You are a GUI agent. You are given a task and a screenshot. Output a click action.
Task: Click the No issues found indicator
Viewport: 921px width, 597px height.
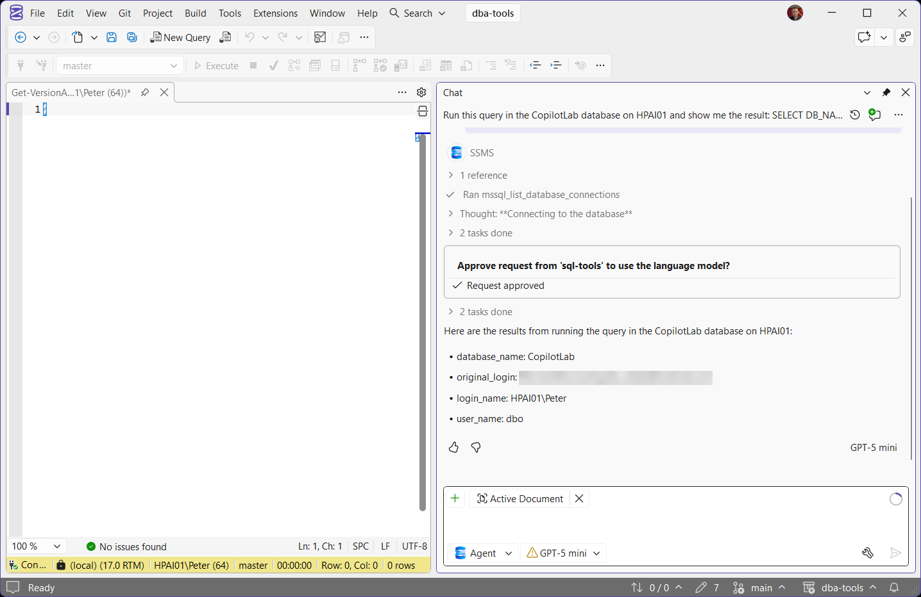point(126,546)
